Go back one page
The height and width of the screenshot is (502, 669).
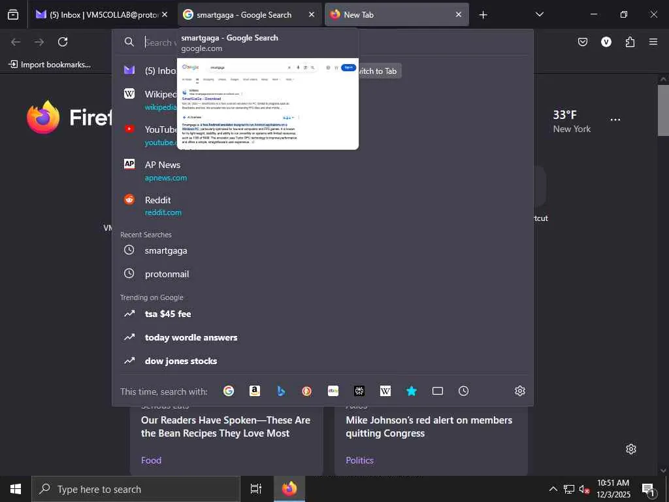[x=16, y=42]
